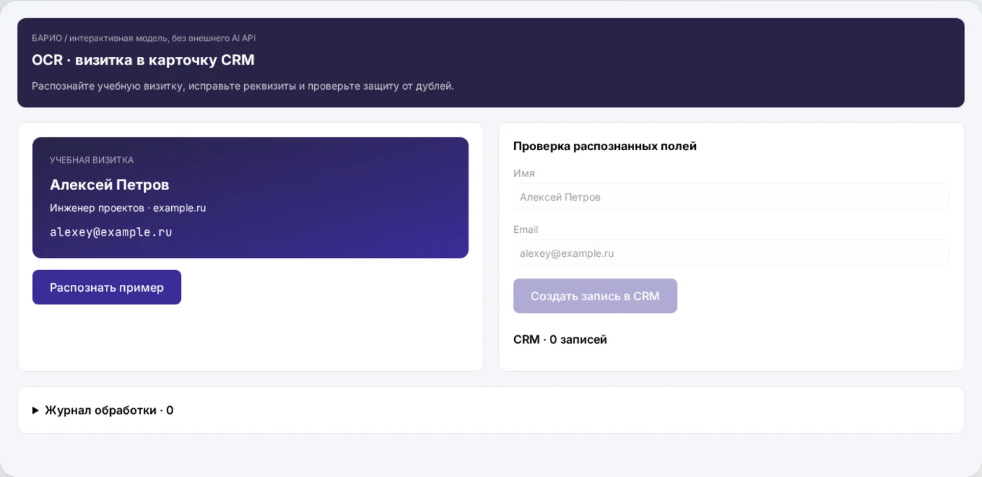The height and width of the screenshot is (477, 982).
Task: Click the OCR · визитка в карточку CRM title
Action: click(x=143, y=60)
